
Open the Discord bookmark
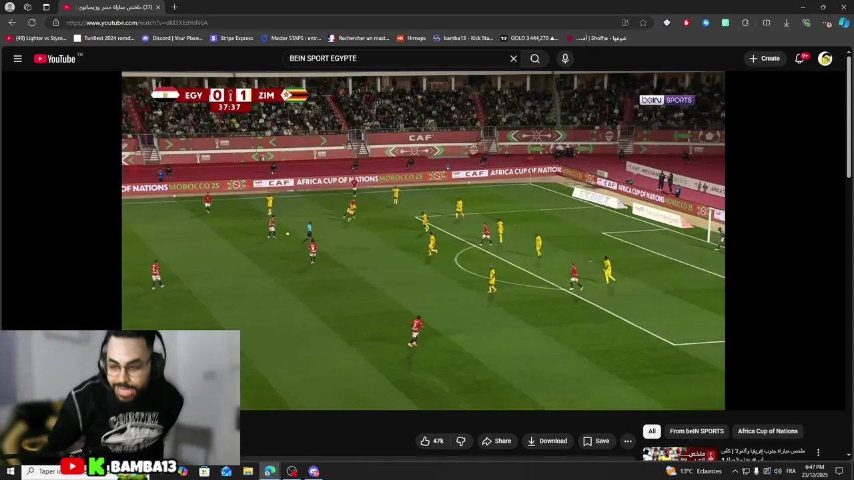(172, 39)
